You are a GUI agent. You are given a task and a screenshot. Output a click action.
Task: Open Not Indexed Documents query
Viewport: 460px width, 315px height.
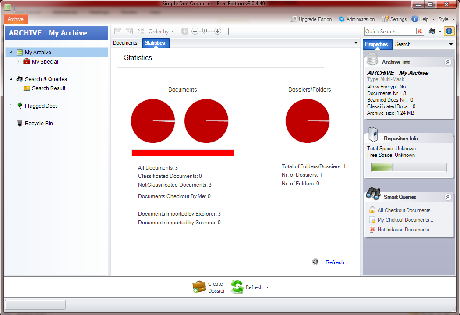click(405, 230)
